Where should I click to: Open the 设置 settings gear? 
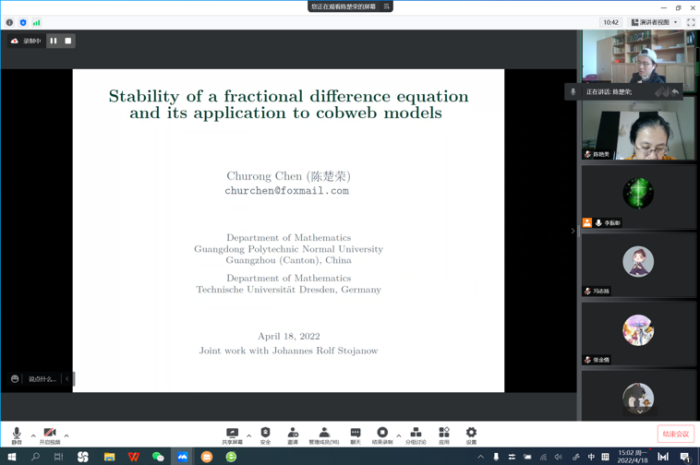pos(471,435)
